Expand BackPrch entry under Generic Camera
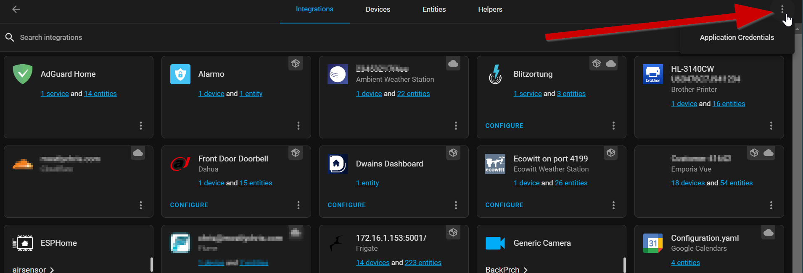The image size is (803, 273). tap(507, 270)
